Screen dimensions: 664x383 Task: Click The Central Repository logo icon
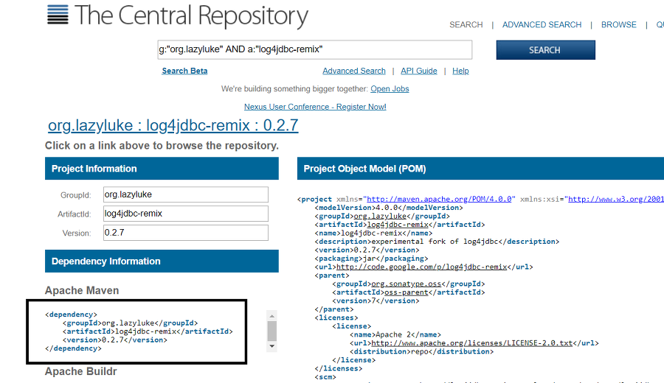pyautogui.click(x=58, y=15)
